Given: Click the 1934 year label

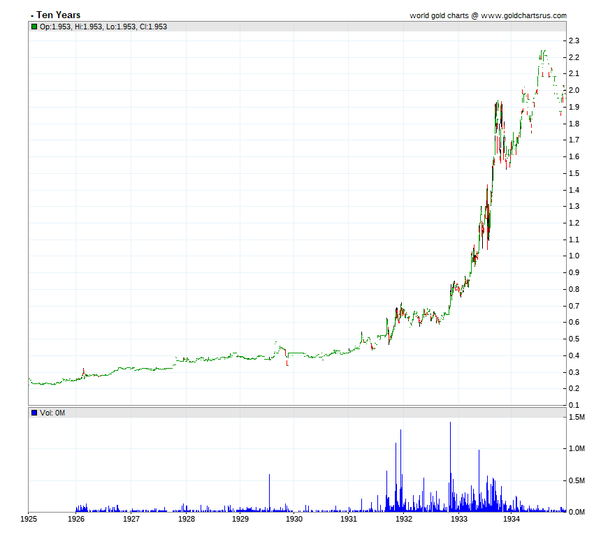Looking at the screenshot, I should point(511,519).
